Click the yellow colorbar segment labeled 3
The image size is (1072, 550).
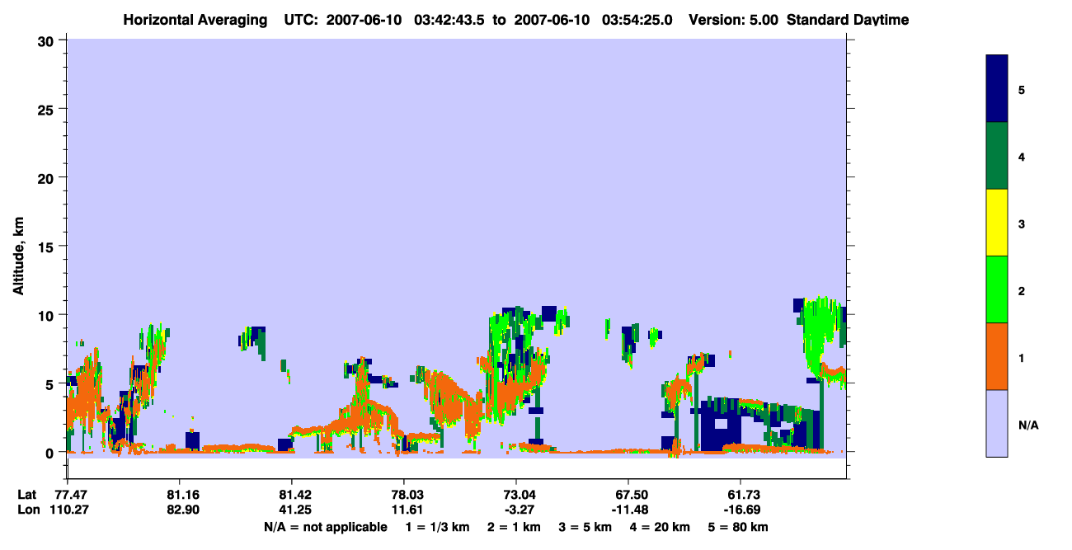click(997, 223)
